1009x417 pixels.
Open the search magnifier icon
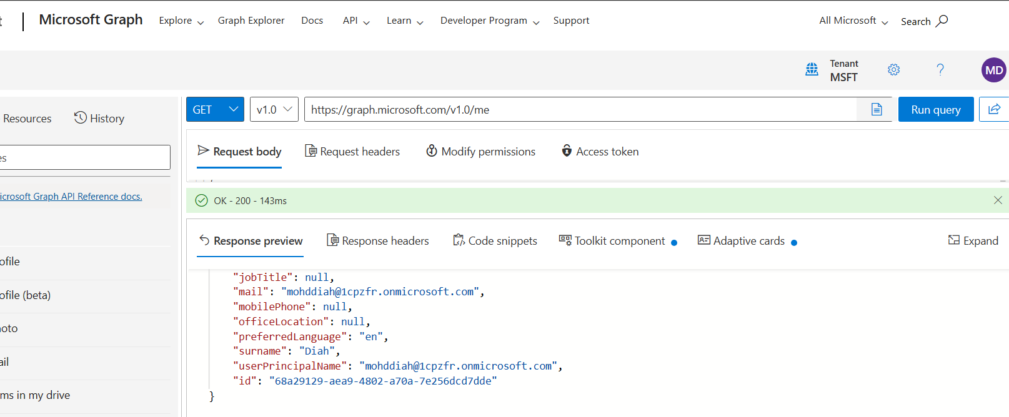tap(942, 21)
